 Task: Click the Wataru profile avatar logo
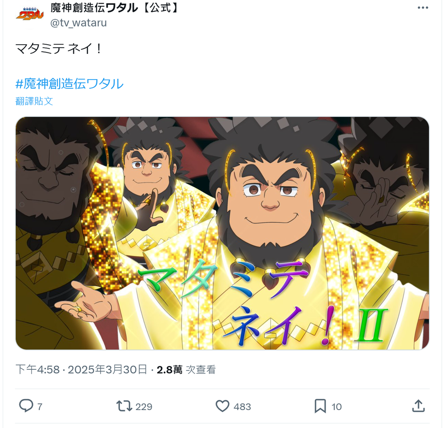coord(29,14)
